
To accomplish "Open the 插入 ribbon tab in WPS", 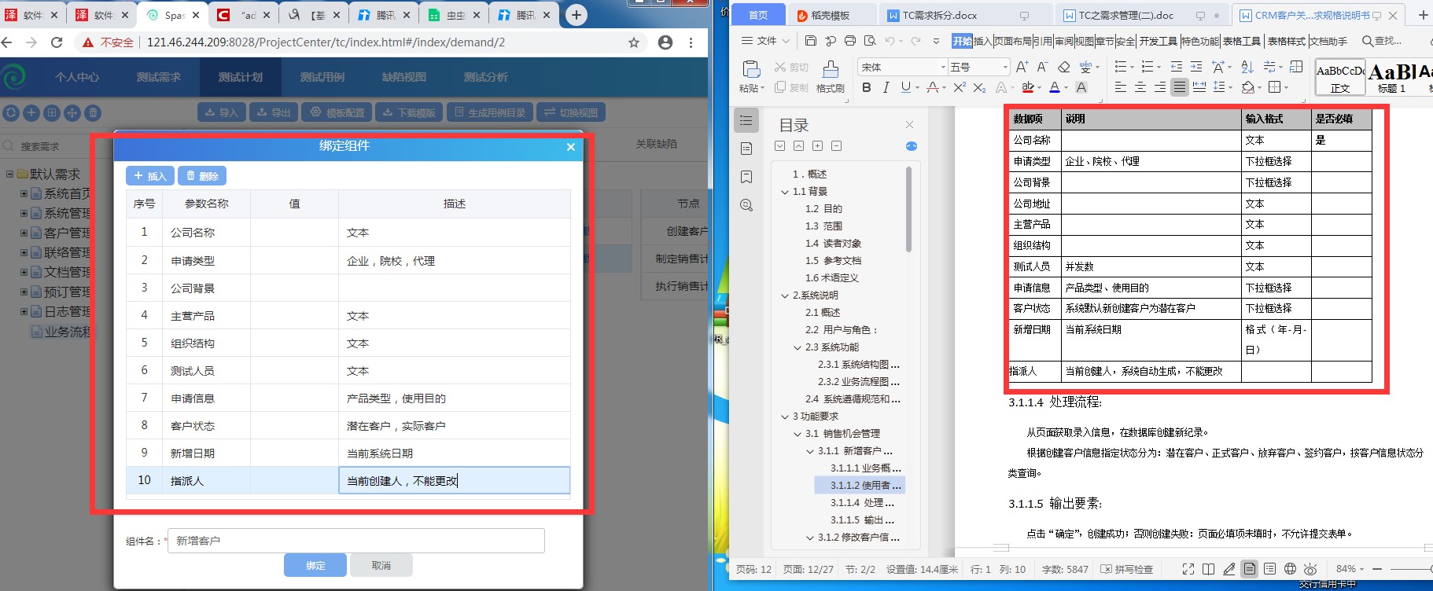I will click(x=983, y=41).
